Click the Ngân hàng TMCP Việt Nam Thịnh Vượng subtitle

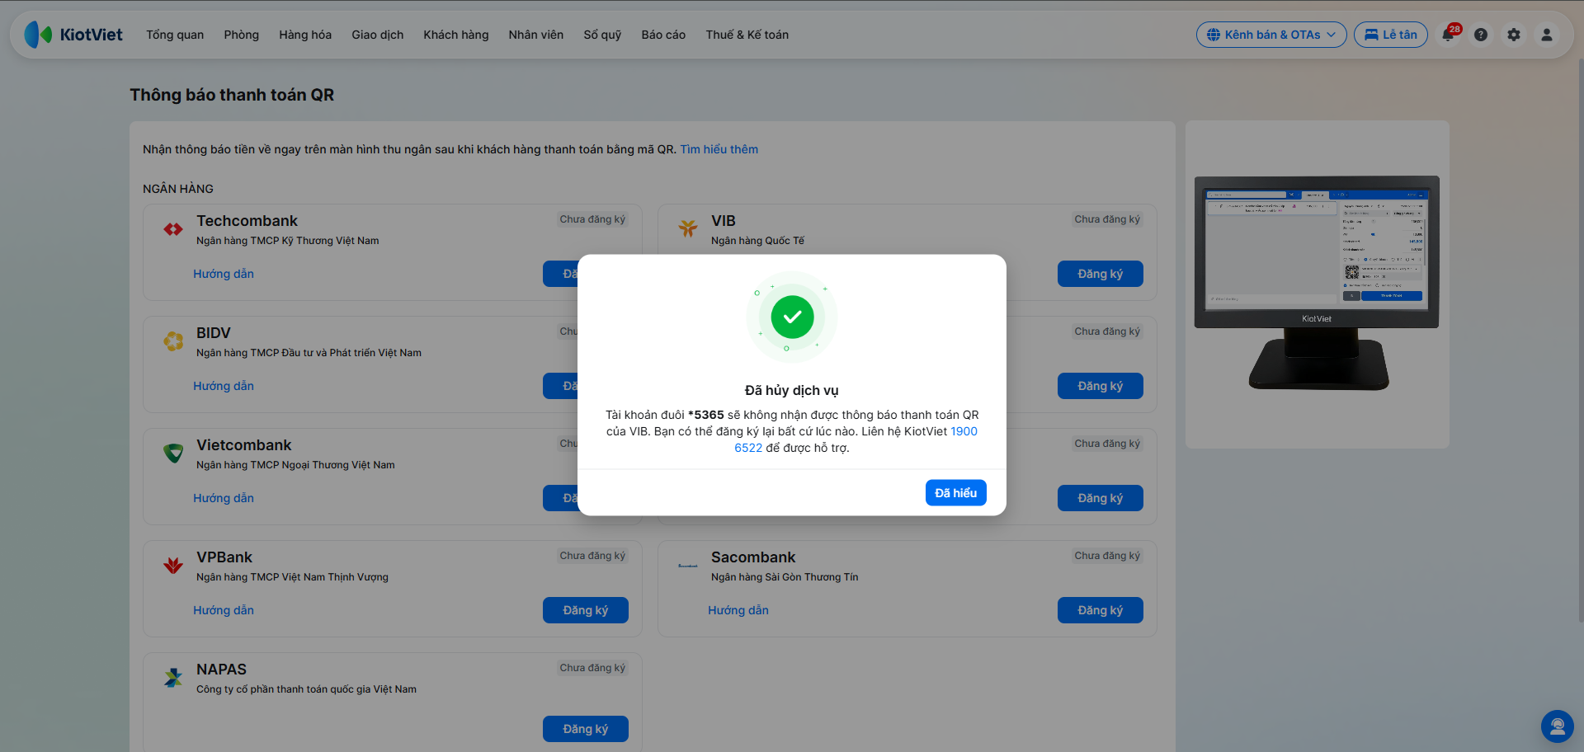pyautogui.click(x=292, y=577)
